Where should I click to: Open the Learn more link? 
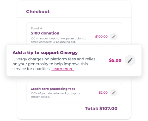click(63, 69)
